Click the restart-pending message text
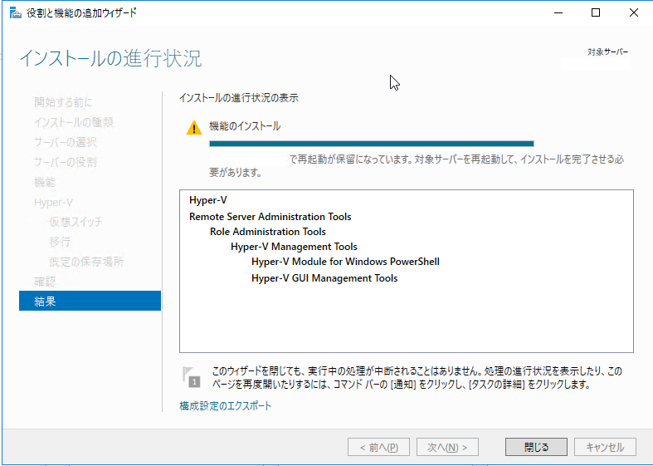653x466 pixels. [x=417, y=166]
